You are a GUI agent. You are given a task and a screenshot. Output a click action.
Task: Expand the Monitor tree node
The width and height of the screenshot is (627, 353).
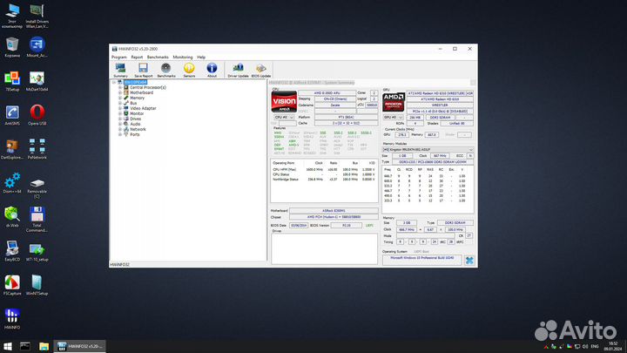120,113
